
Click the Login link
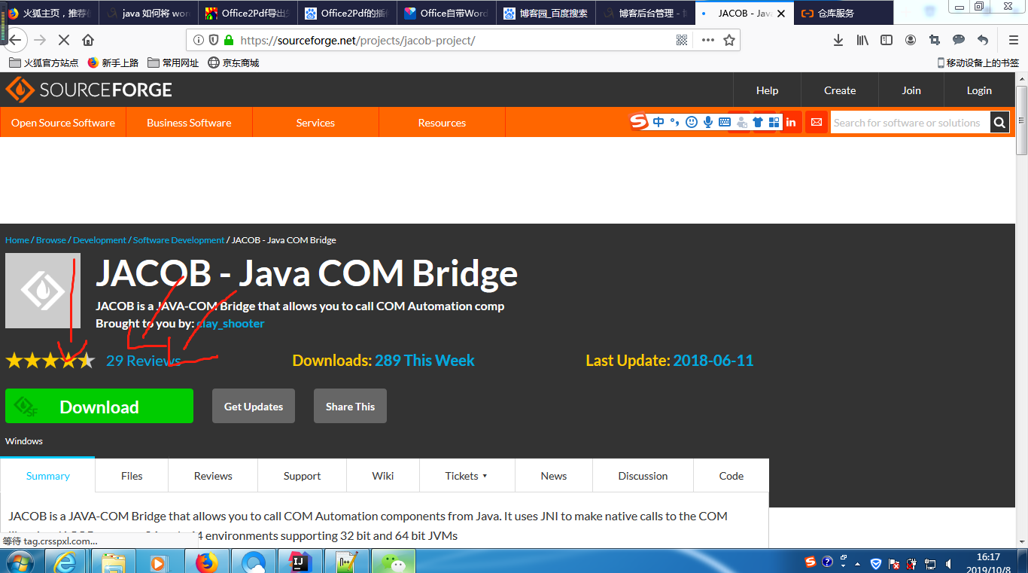tap(979, 90)
